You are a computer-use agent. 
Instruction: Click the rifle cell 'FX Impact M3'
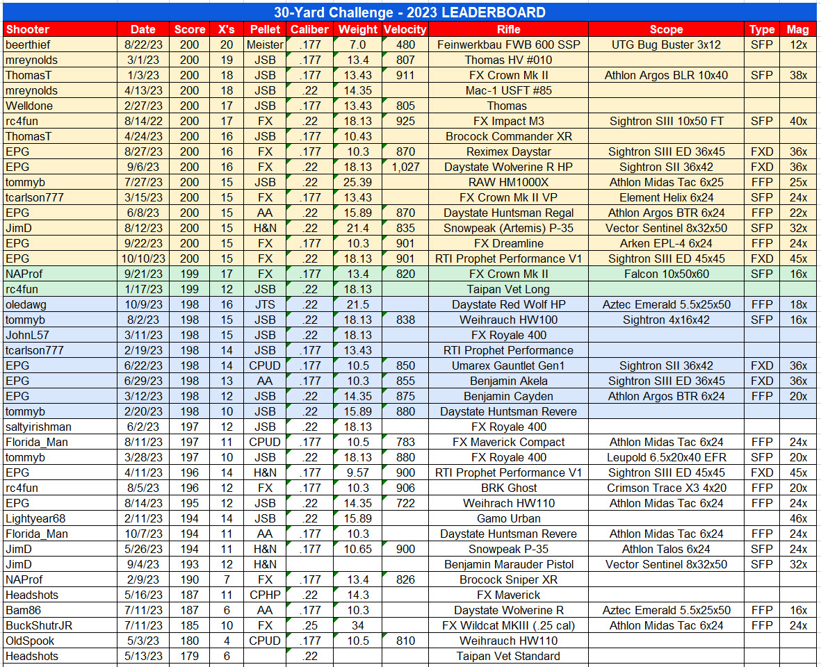click(x=508, y=122)
